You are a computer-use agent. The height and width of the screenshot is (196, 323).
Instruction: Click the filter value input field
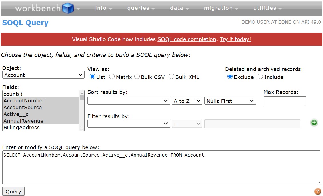tap(252, 124)
